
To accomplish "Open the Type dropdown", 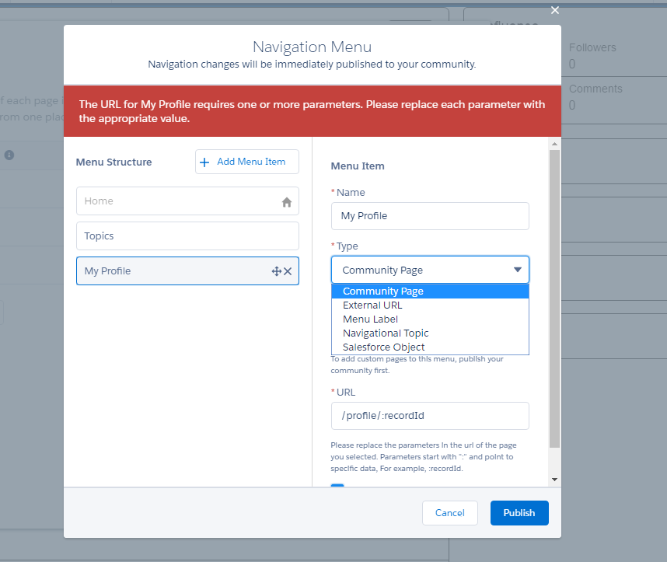I will pyautogui.click(x=430, y=270).
